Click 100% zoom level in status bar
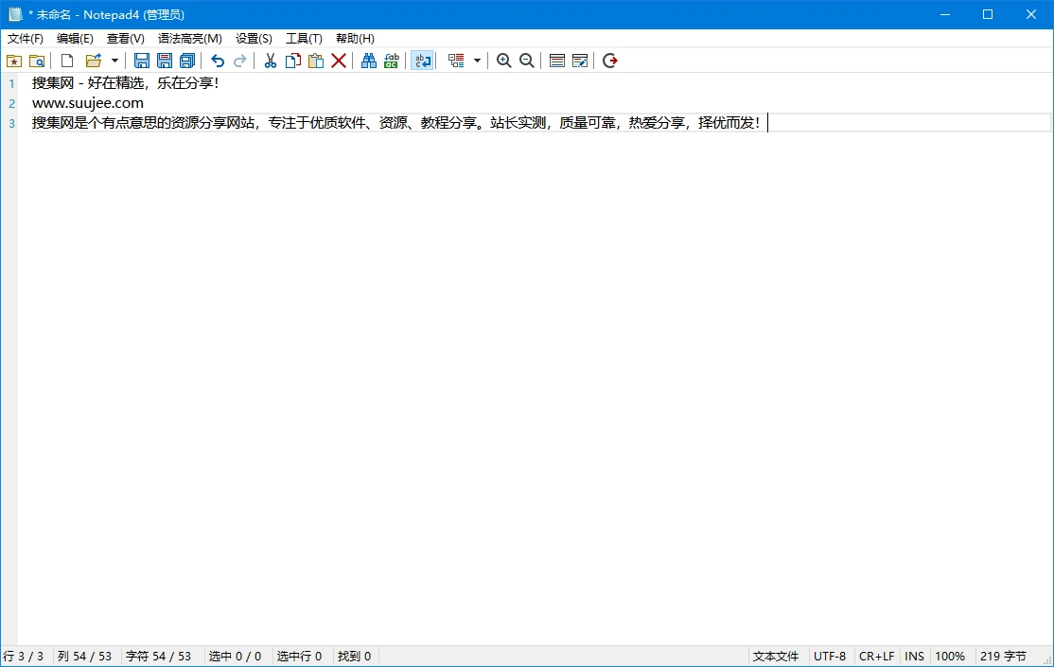 [950, 657]
